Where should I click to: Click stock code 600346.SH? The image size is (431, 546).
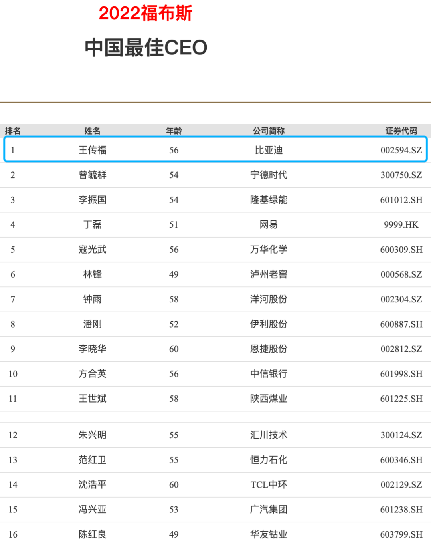[x=401, y=460]
